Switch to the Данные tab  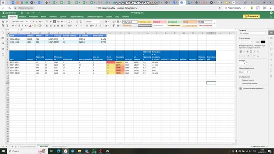point(63,17)
